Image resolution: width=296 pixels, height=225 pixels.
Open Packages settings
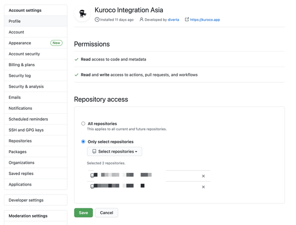[x=36, y=152]
